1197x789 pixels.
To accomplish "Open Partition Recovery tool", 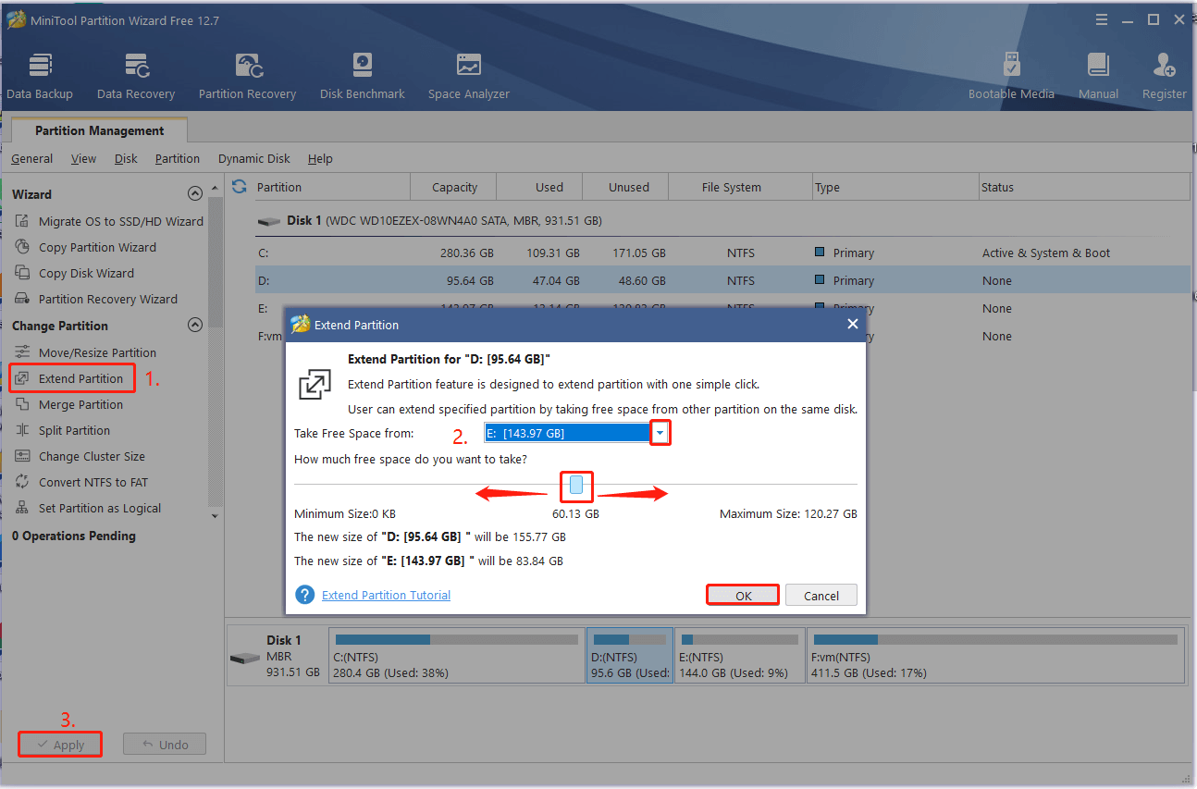I will point(247,76).
